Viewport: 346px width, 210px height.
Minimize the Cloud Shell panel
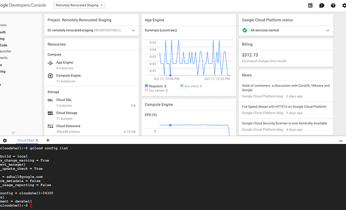click(x=341, y=141)
